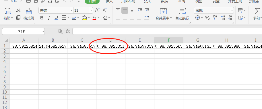This screenshot has width=262, height=109.
Task: Expand the Name Box dropdown arrow
Action: coord(43,31)
